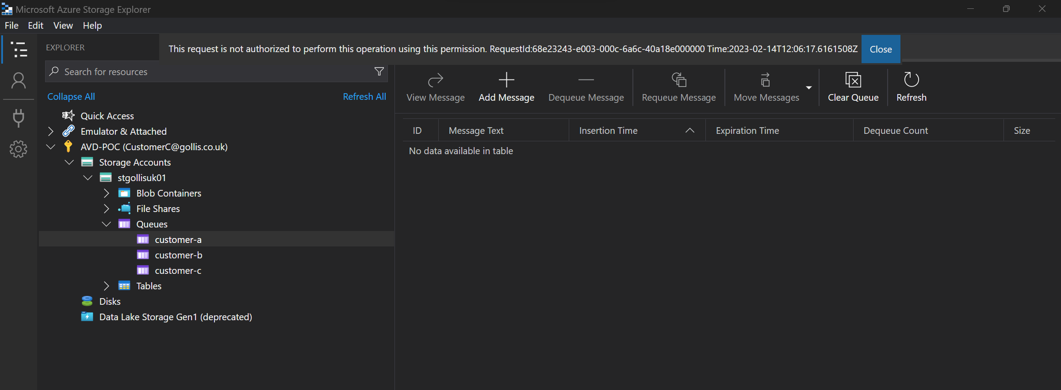The image size is (1061, 390).
Task: Click the File Shares icon
Action: pos(124,208)
